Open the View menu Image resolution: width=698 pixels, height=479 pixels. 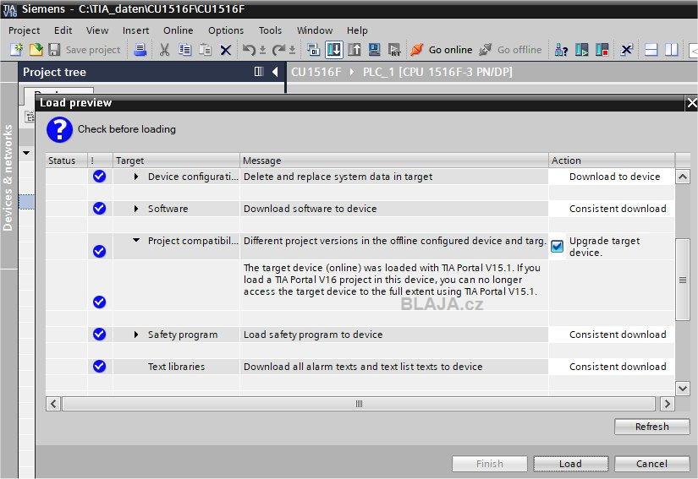[97, 30]
